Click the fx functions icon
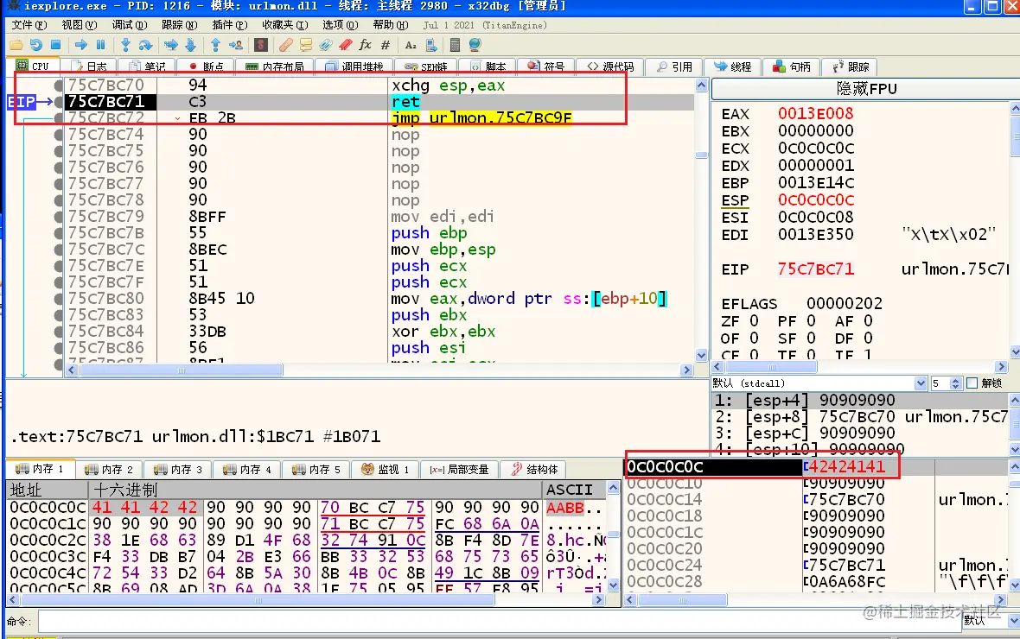Screen dimensions: 1020x639 pos(365,45)
